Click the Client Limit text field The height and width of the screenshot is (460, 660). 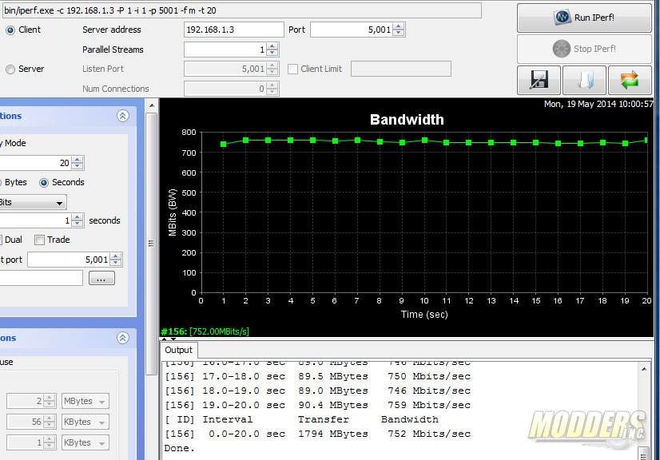pyautogui.click(x=401, y=69)
